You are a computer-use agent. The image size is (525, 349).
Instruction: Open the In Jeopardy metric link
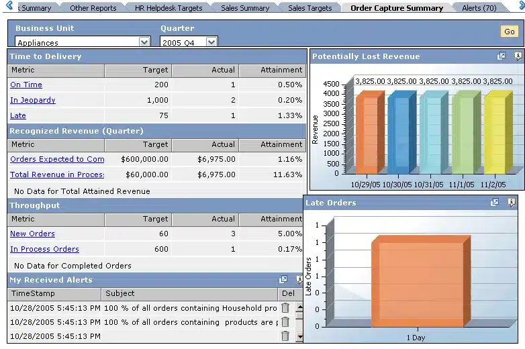click(x=33, y=100)
